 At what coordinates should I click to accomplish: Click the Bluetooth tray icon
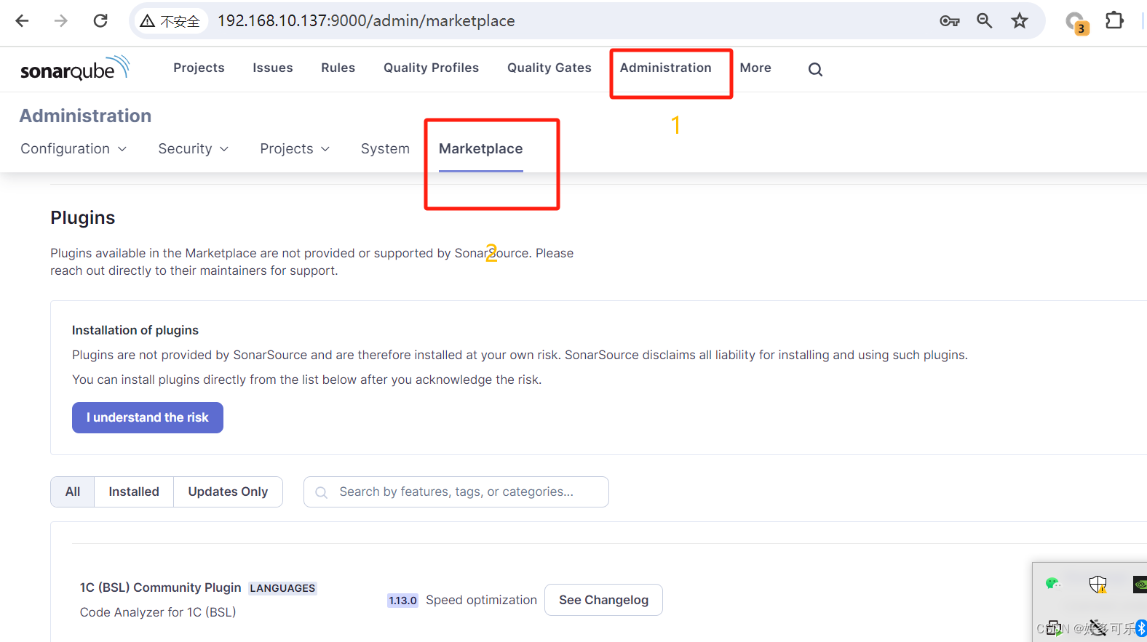[x=1141, y=628]
